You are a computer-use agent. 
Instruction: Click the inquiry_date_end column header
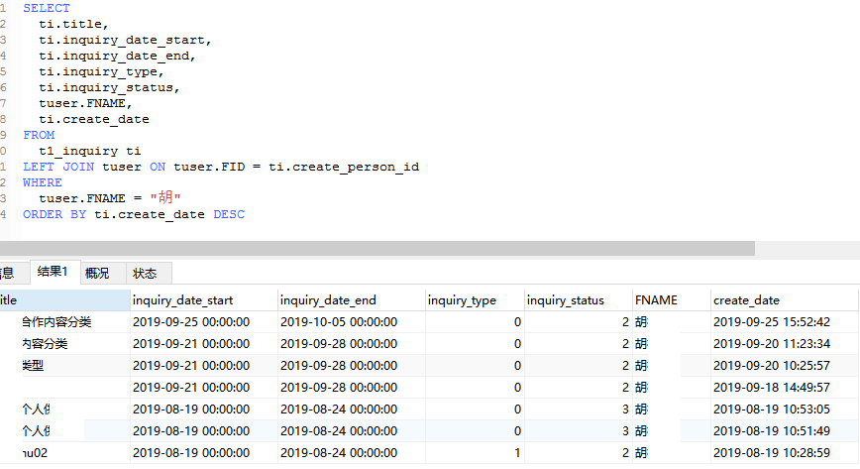pyautogui.click(x=352, y=300)
